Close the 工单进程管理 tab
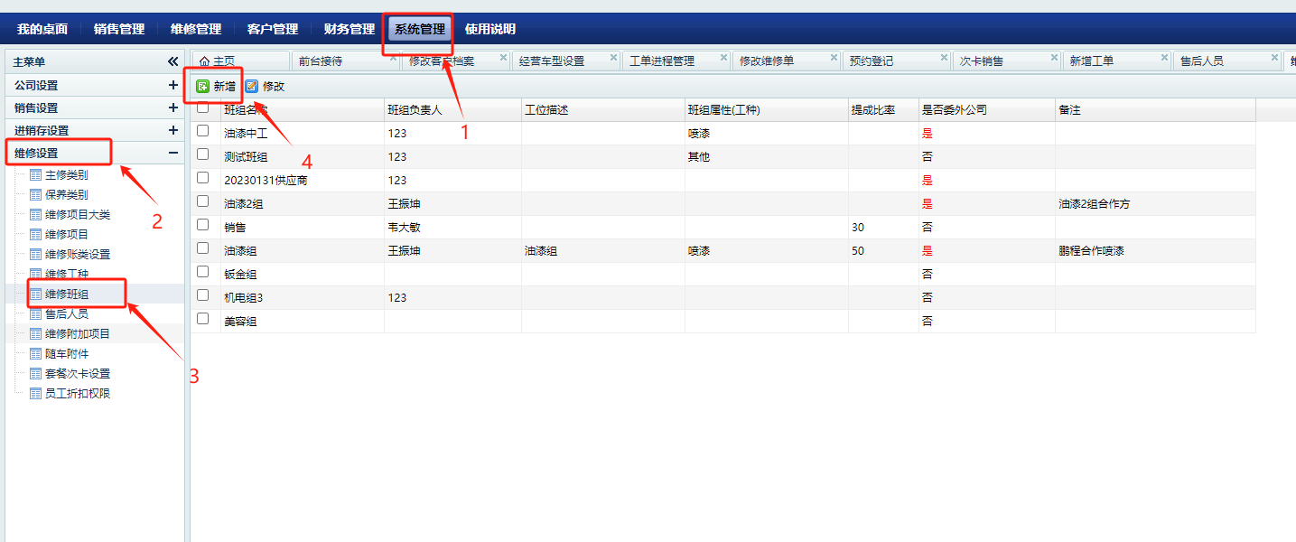The image size is (1296, 542). [x=724, y=59]
